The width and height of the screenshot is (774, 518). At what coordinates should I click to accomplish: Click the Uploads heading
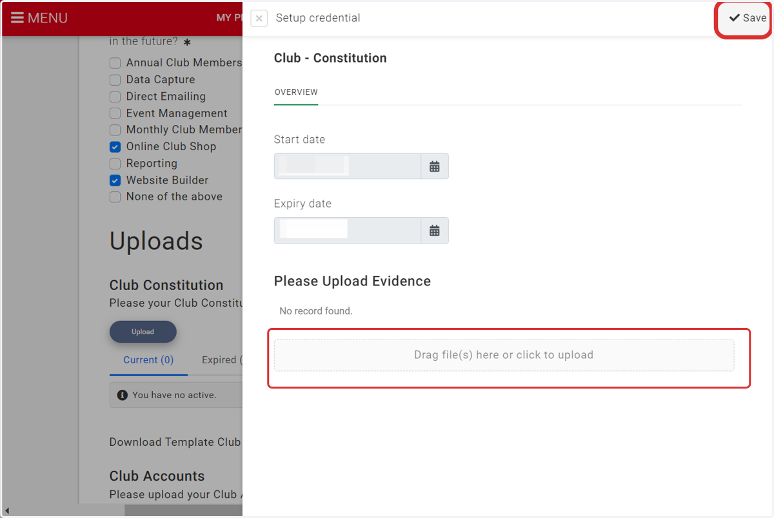pos(156,242)
